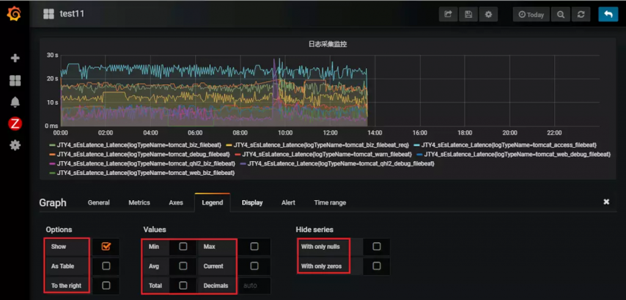Image resolution: width=626 pixels, height=300 pixels.
Task: Toggle the tomcat_biz_filebeat legend series
Action: 140,145
